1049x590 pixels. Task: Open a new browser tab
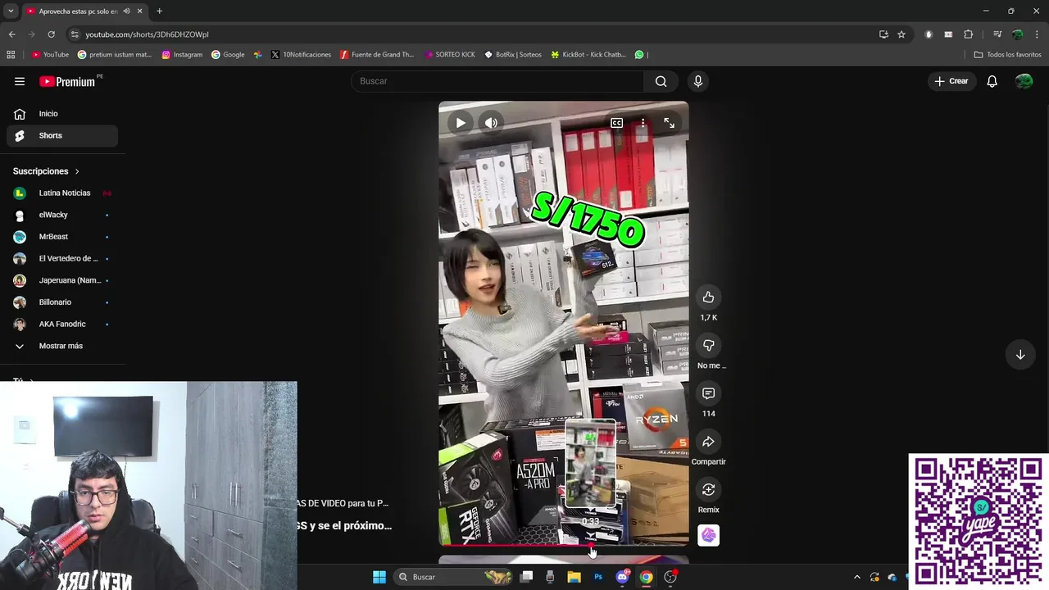159,11
